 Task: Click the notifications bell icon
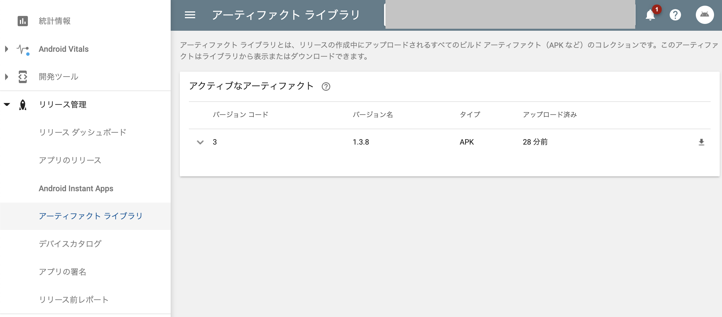pos(650,15)
